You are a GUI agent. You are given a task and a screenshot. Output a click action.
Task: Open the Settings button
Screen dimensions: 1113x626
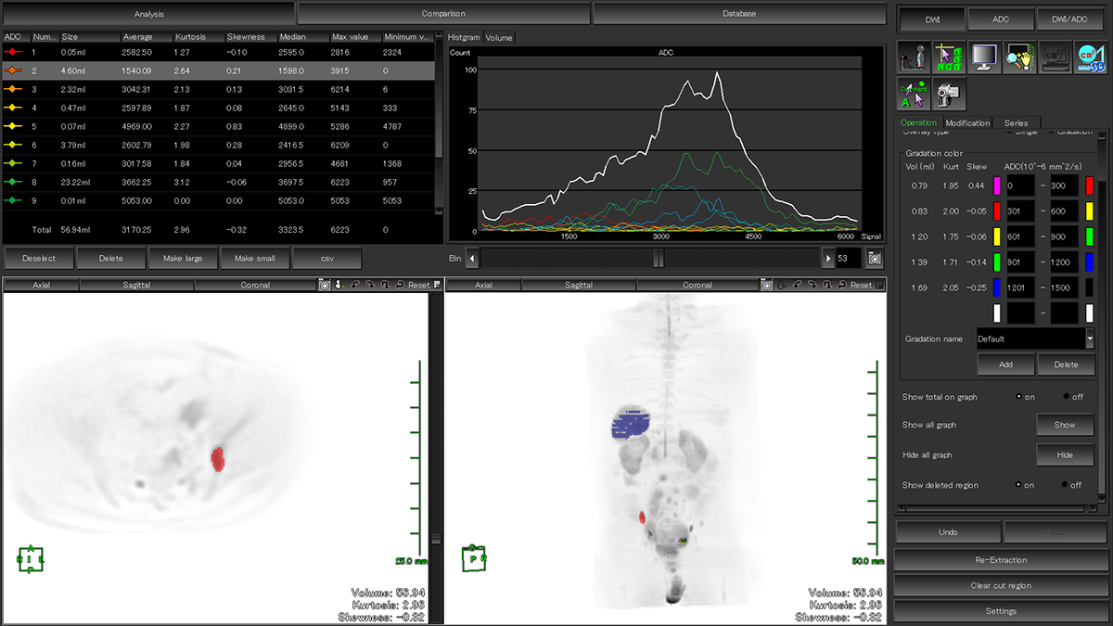tap(1001, 611)
